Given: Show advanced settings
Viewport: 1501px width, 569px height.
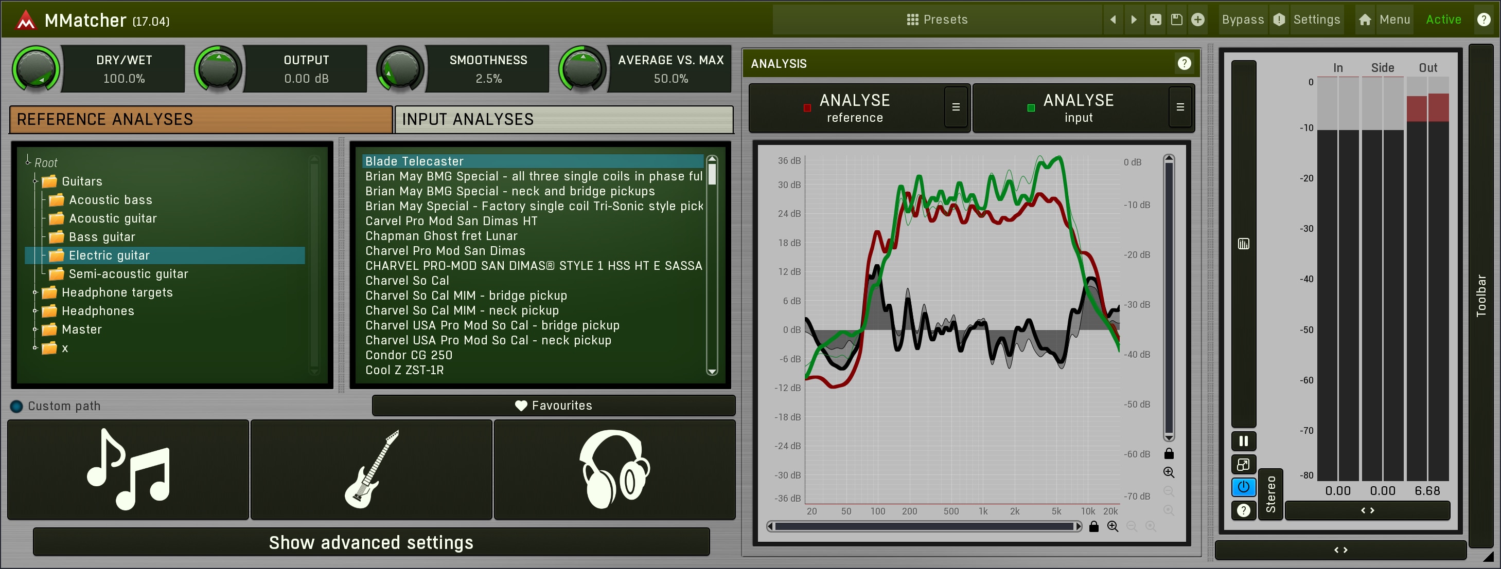Looking at the screenshot, I should click(x=371, y=542).
